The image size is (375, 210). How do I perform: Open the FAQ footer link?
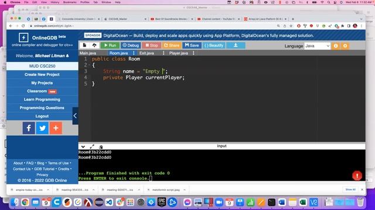pos(30,163)
